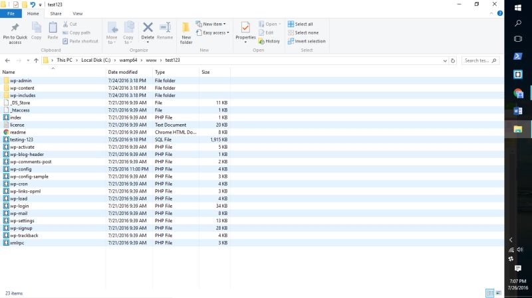
Task: Go up one folder level
Action: pos(36,60)
